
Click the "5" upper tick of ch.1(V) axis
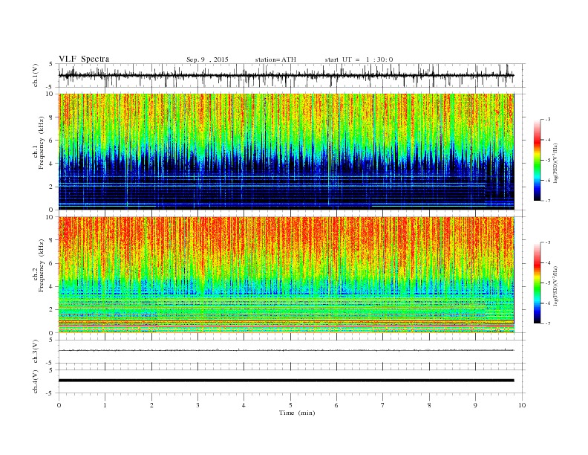click(x=51, y=64)
